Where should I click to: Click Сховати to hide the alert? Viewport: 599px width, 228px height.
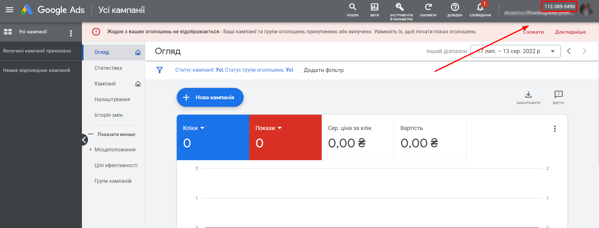(x=533, y=32)
